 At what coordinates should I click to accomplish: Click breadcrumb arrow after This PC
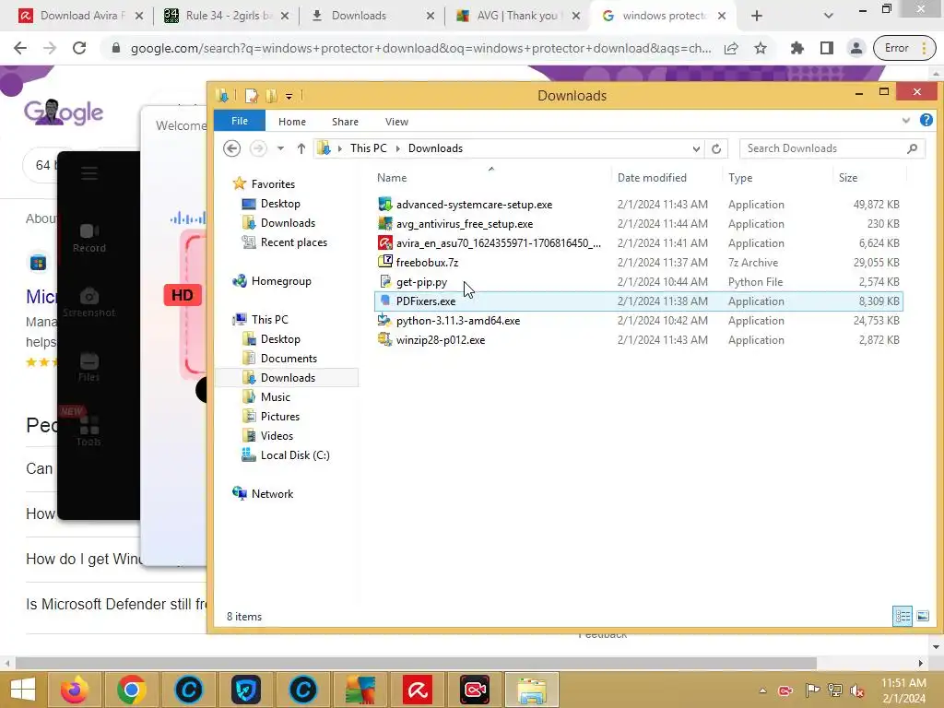[x=397, y=148]
